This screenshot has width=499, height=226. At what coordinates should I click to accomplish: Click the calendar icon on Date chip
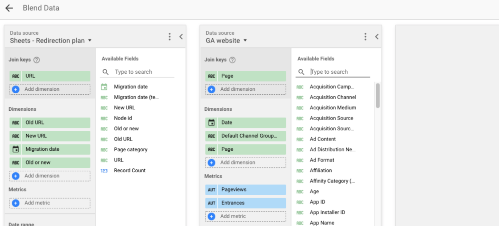coord(211,123)
